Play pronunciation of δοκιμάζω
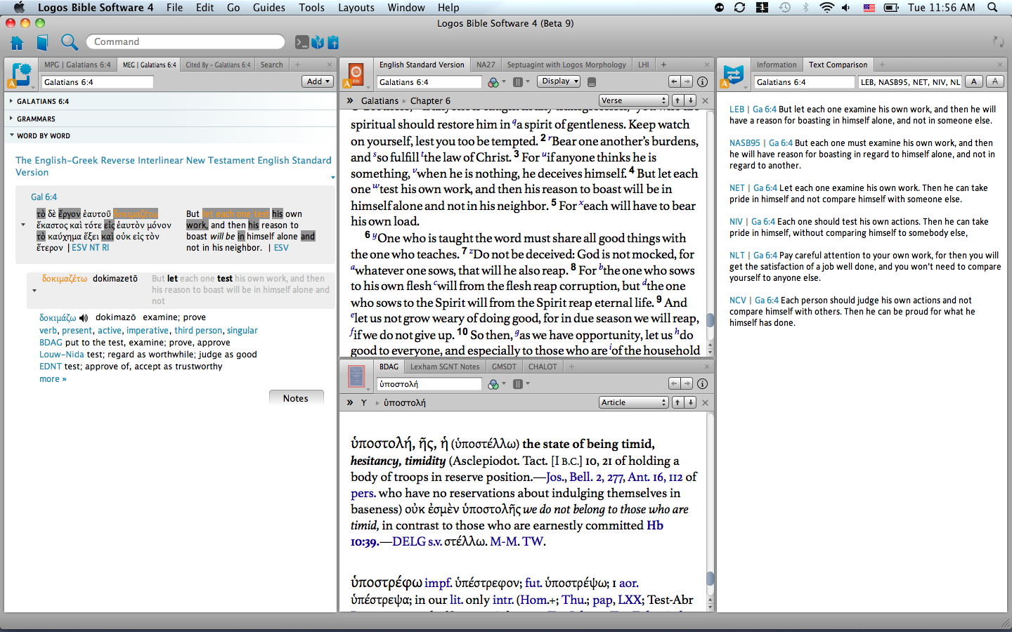 pyautogui.click(x=84, y=318)
